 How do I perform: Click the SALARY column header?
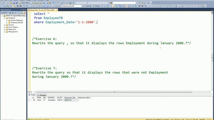point(60,98)
